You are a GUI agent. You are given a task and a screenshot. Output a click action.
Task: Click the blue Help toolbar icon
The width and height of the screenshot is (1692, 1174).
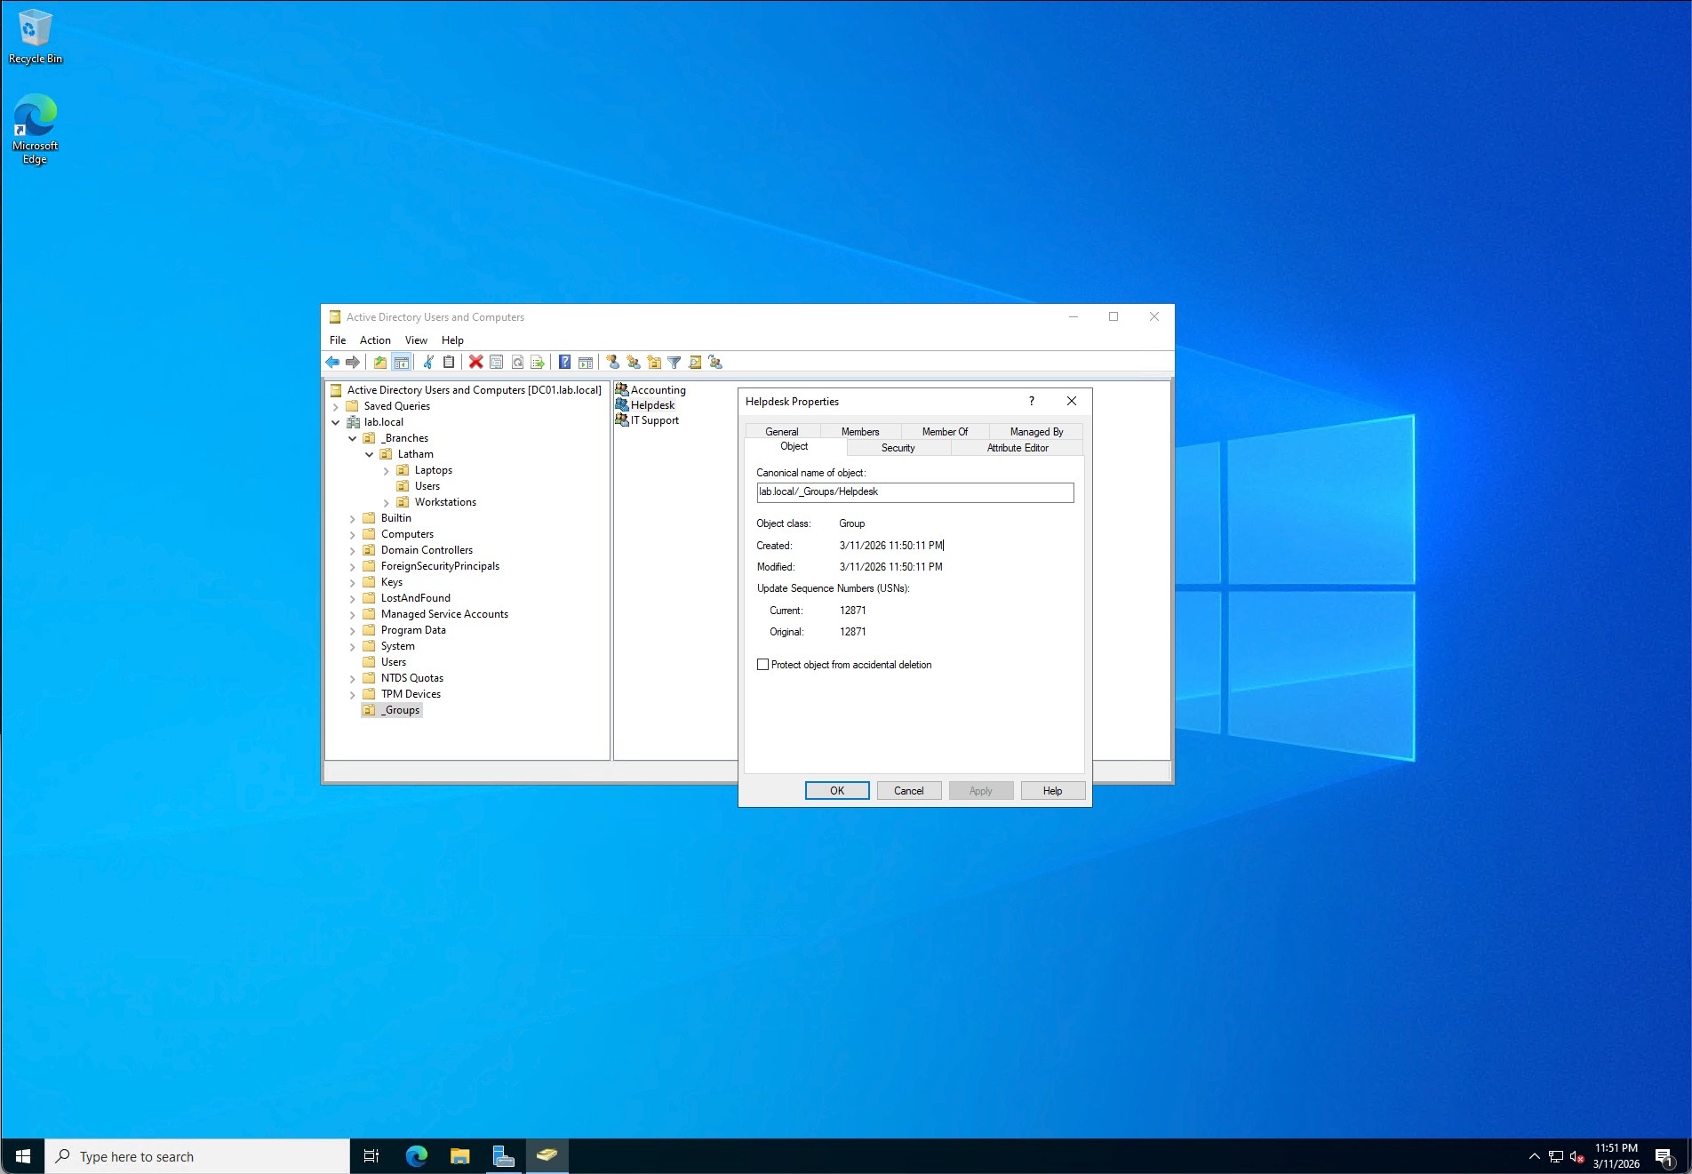pos(564,362)
